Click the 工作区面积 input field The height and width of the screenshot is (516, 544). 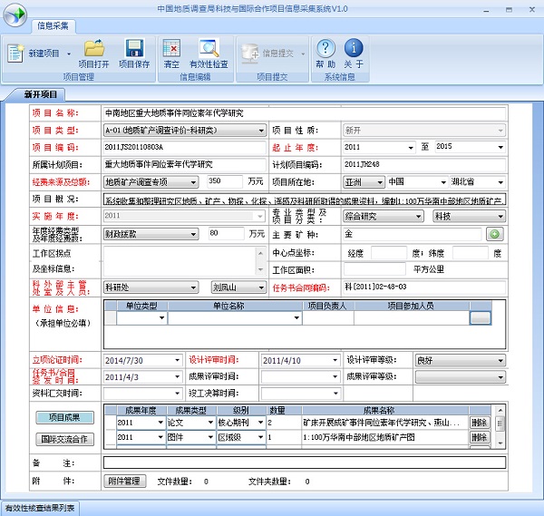(374, 269)
